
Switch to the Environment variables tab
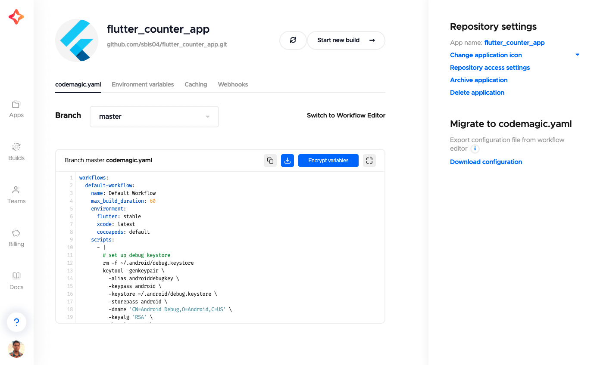[143, 84]
